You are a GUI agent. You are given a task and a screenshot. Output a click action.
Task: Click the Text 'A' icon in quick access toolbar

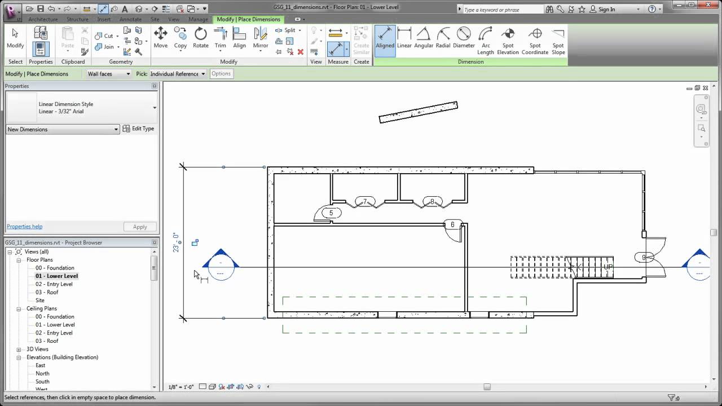[125, 9]
